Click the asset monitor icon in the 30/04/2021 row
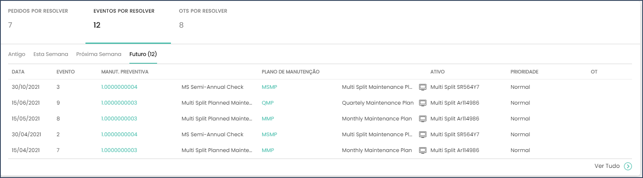Screen dimensions: 643x178 [423, 135]
